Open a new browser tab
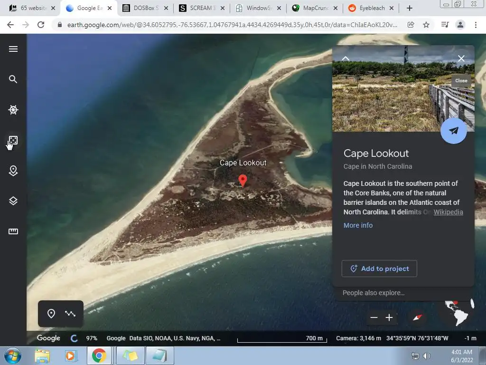 [x=410, y=8]
